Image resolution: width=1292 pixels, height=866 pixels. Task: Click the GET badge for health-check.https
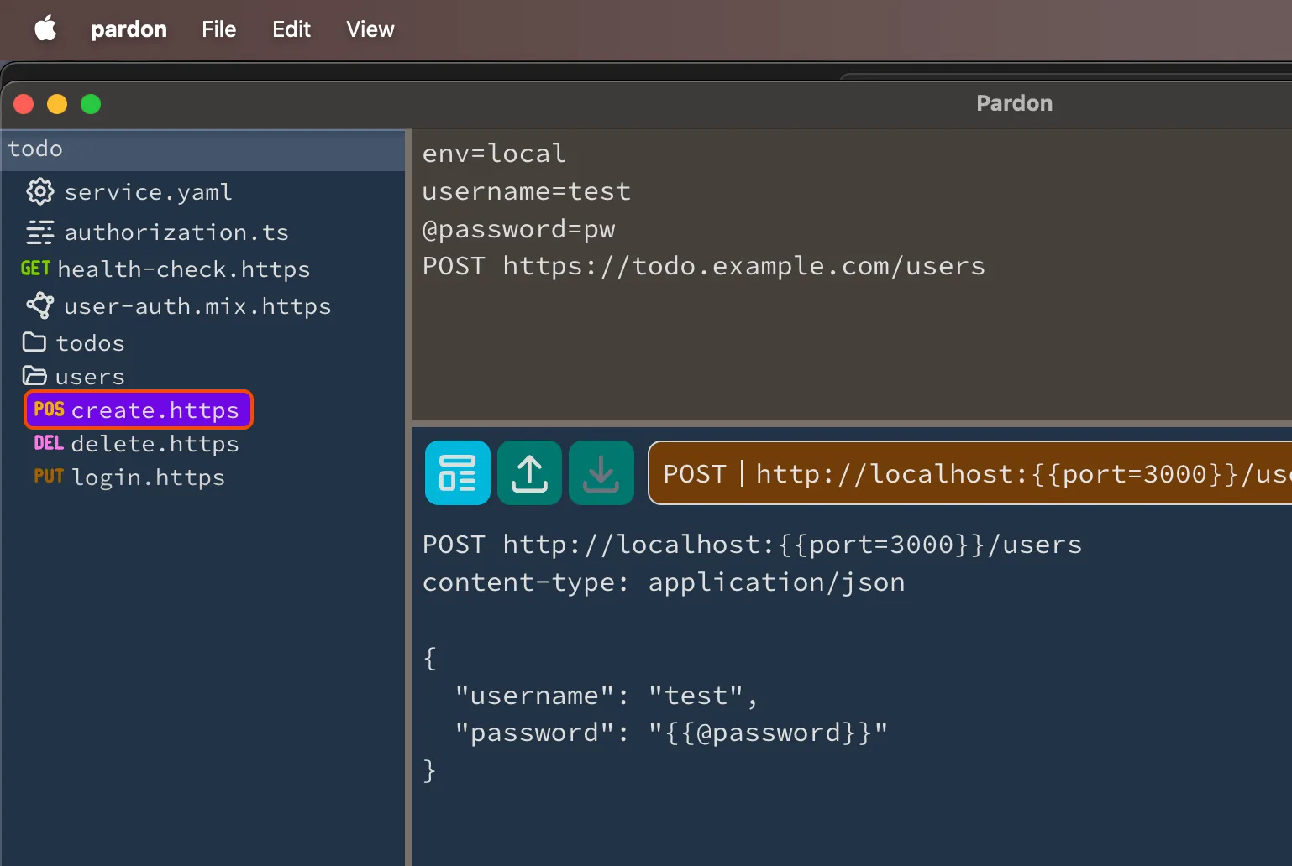[35, 269]
